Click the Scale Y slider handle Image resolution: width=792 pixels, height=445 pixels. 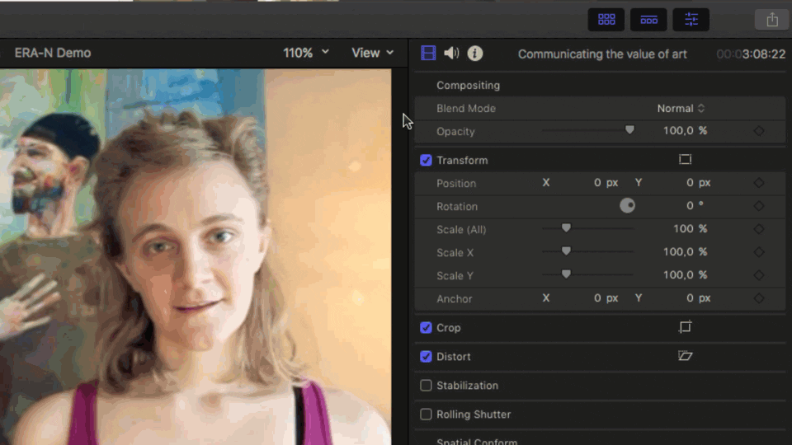566,274
